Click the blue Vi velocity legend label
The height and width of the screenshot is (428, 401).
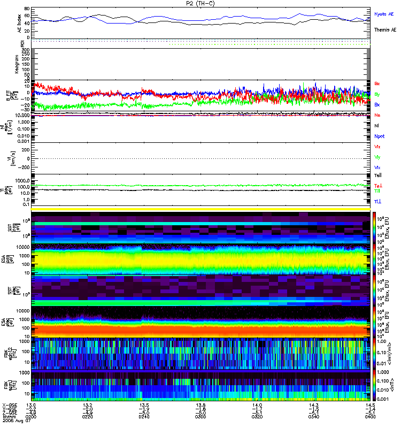tap(377, 167)
